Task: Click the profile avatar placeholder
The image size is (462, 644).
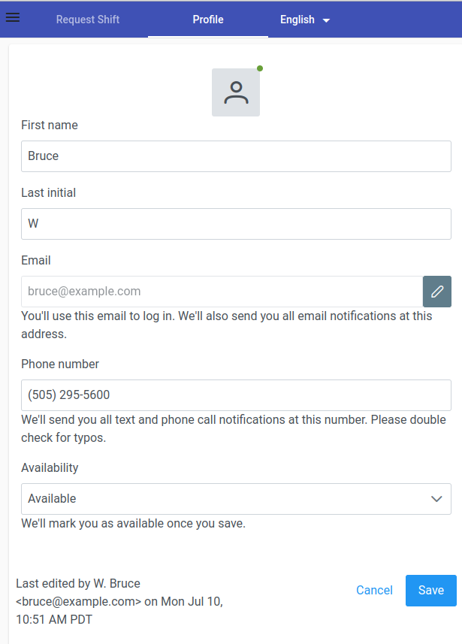Action: pyautogui.click(x=236, y=92)
